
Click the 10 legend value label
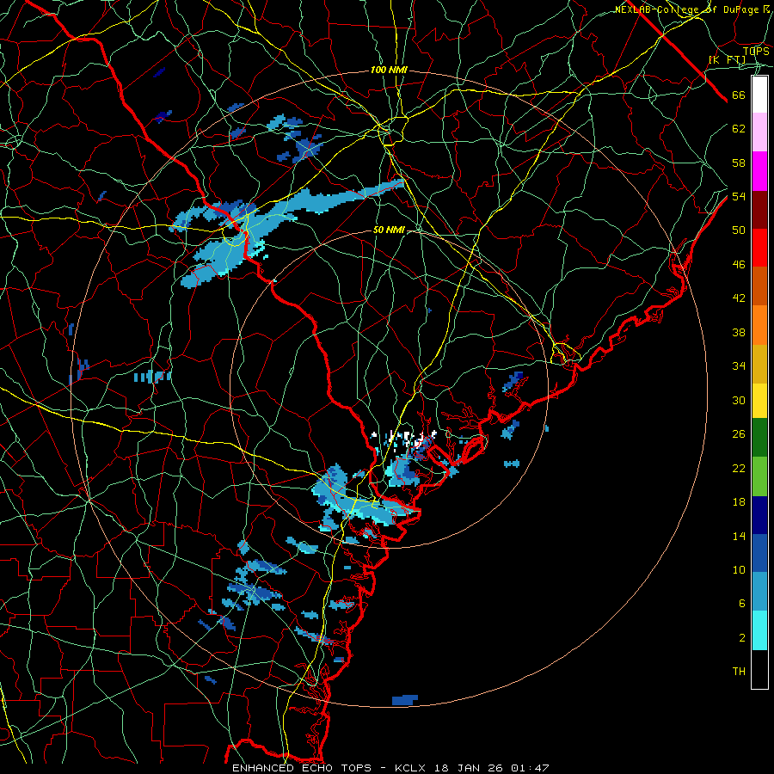coord(739,569)
